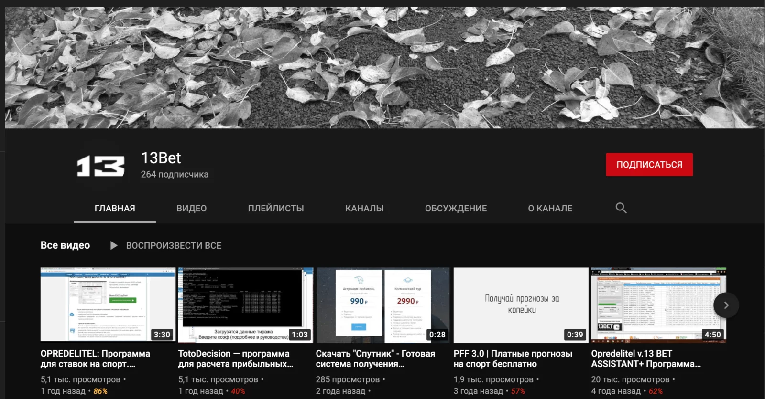Advance the video carousel with the right arrow
The image size is (765, 399).
click(x=726, y=305)
